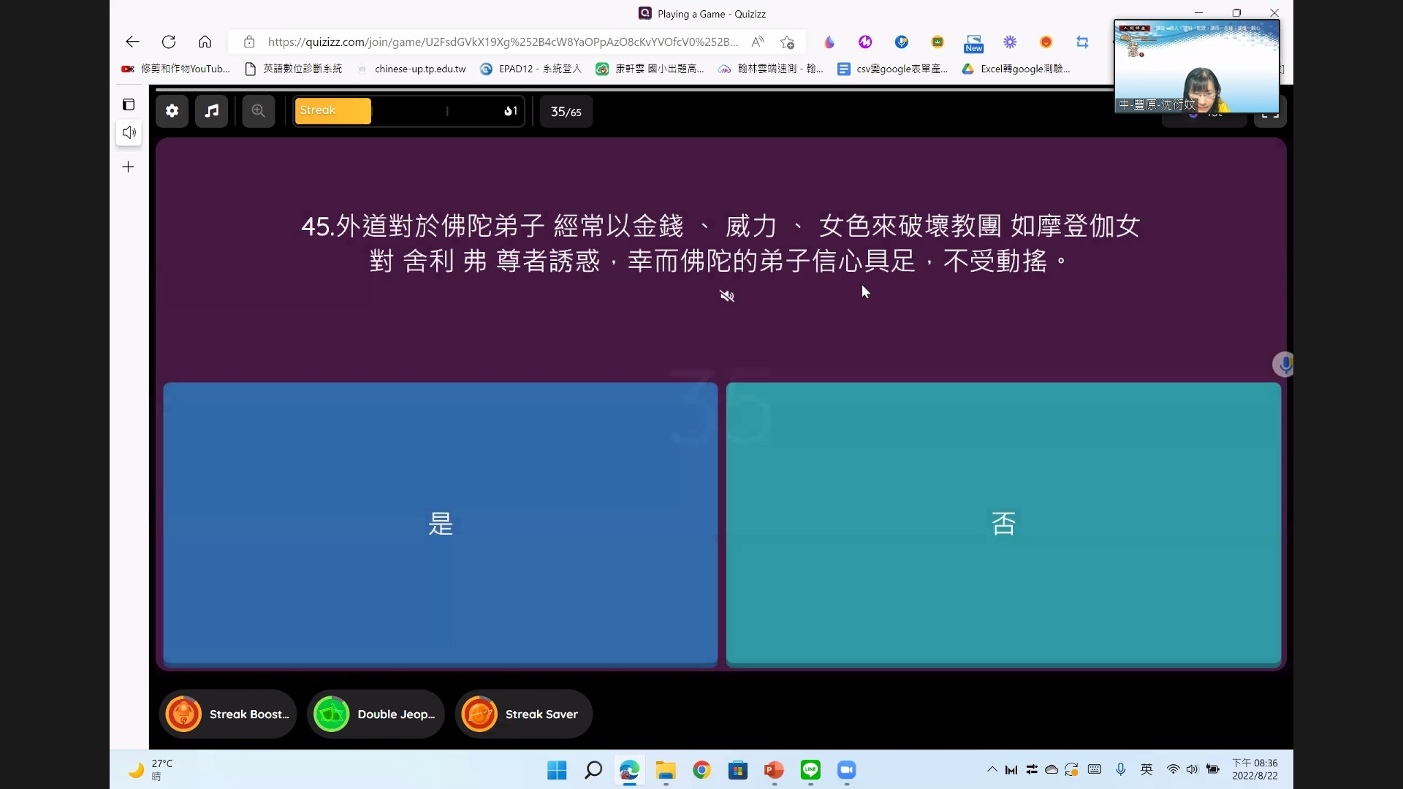Open the Zoom app in taskbar

846,770
